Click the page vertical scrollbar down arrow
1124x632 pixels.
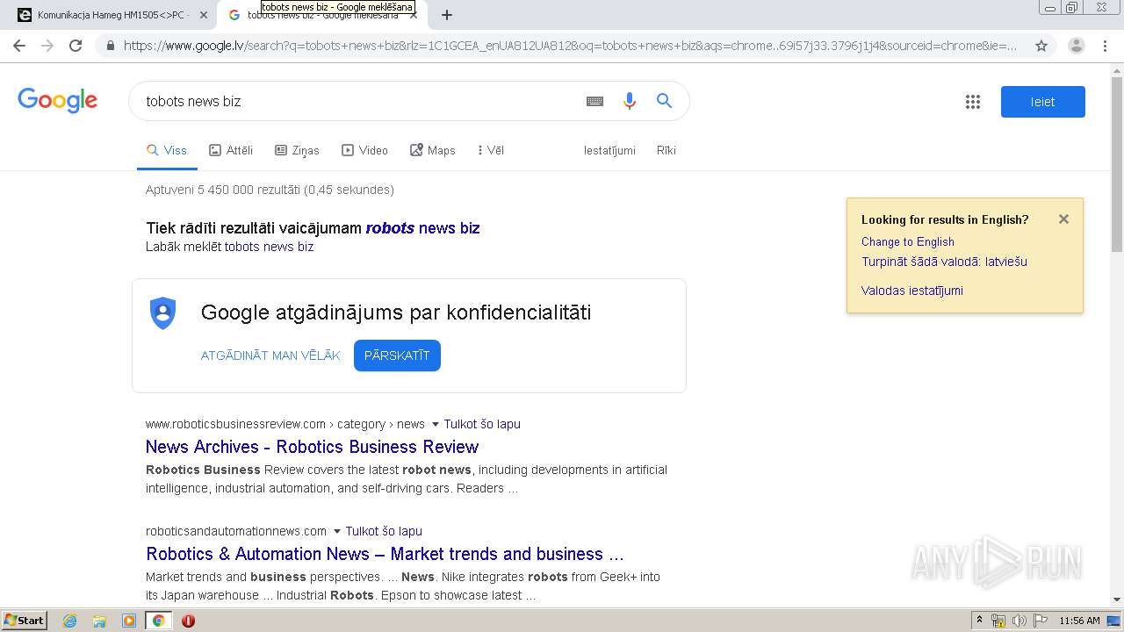(x=1117, y=600)
